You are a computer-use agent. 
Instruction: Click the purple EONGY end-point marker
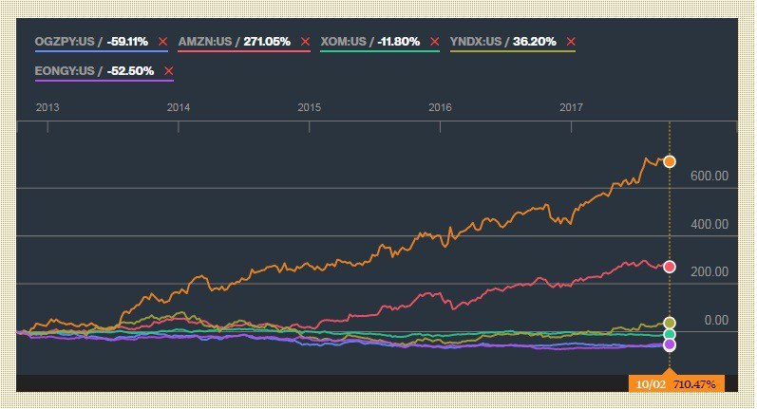(669, 344)
